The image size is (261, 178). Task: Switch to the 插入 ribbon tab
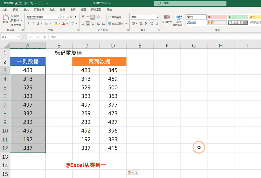[x=26, y=9]
